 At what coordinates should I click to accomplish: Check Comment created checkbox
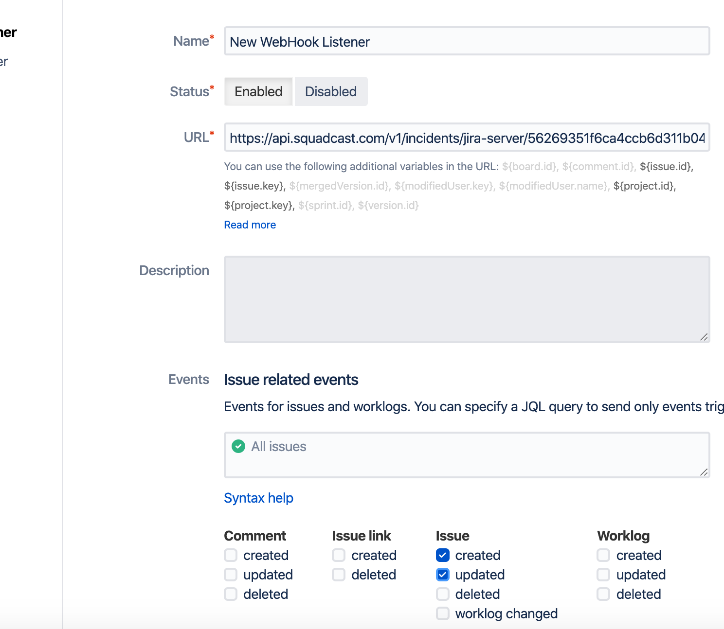click(231, 555)
